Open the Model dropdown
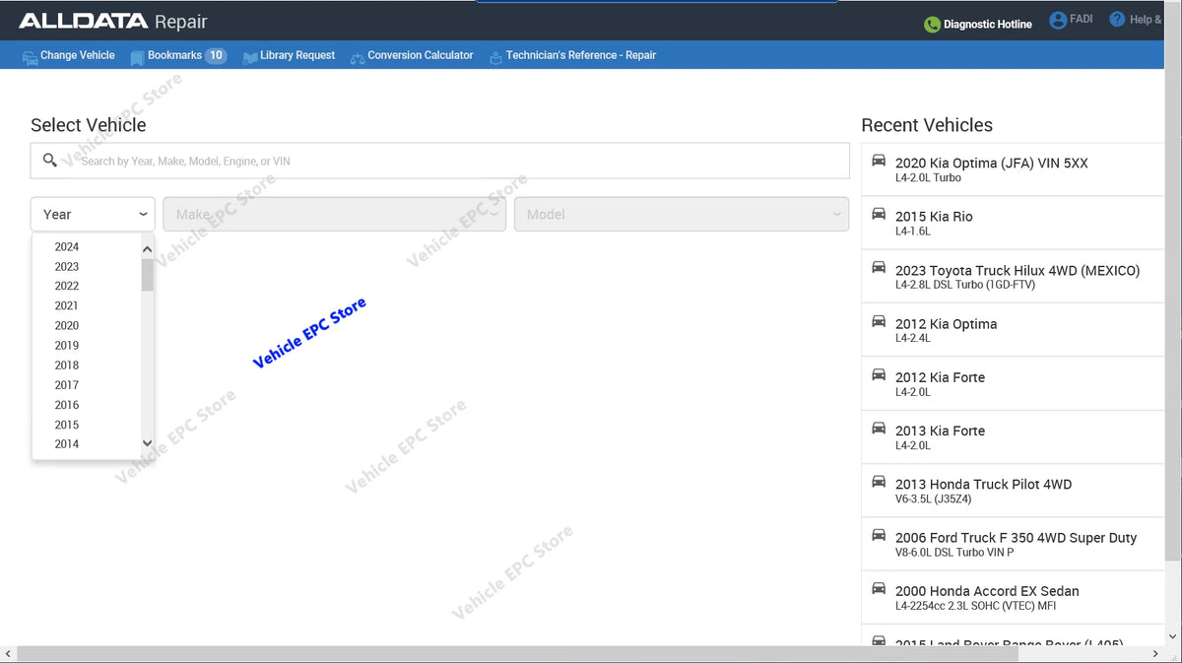This screenshot has width=1182, height=663. tap(682, 214)
